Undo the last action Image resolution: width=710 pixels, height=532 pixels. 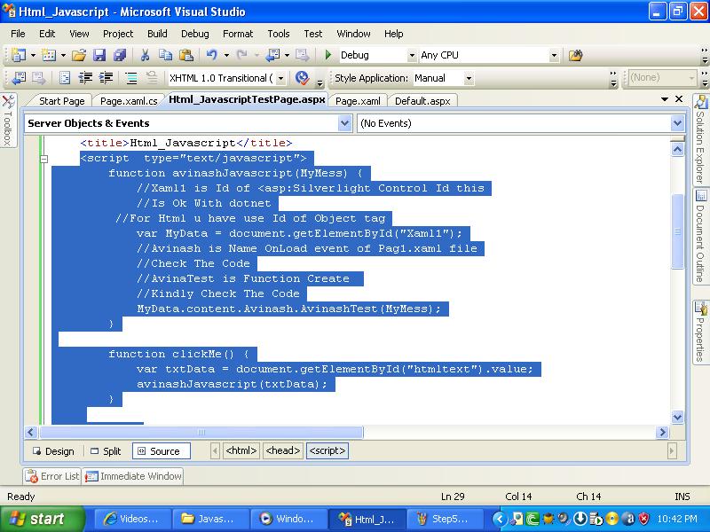tap(211, 55)
